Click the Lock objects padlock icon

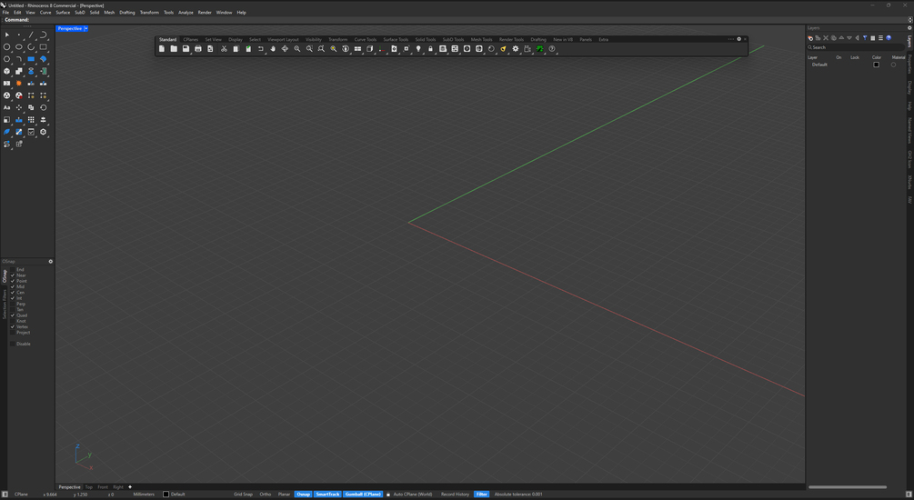tap(431, 49)
